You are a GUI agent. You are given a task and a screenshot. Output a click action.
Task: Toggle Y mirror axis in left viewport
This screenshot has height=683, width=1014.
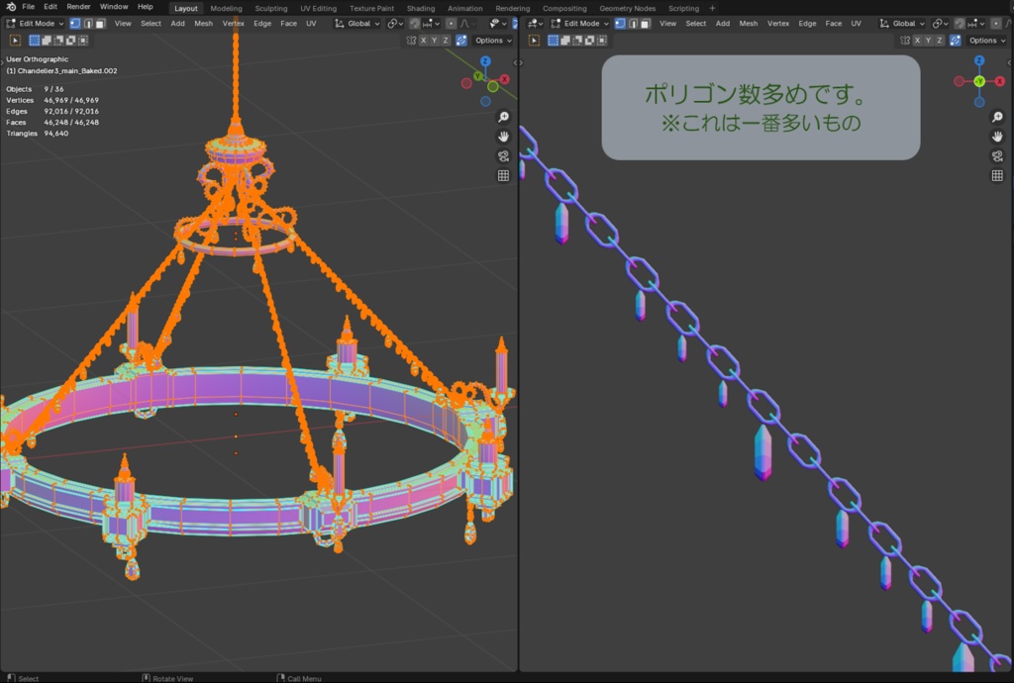[435, 40]
